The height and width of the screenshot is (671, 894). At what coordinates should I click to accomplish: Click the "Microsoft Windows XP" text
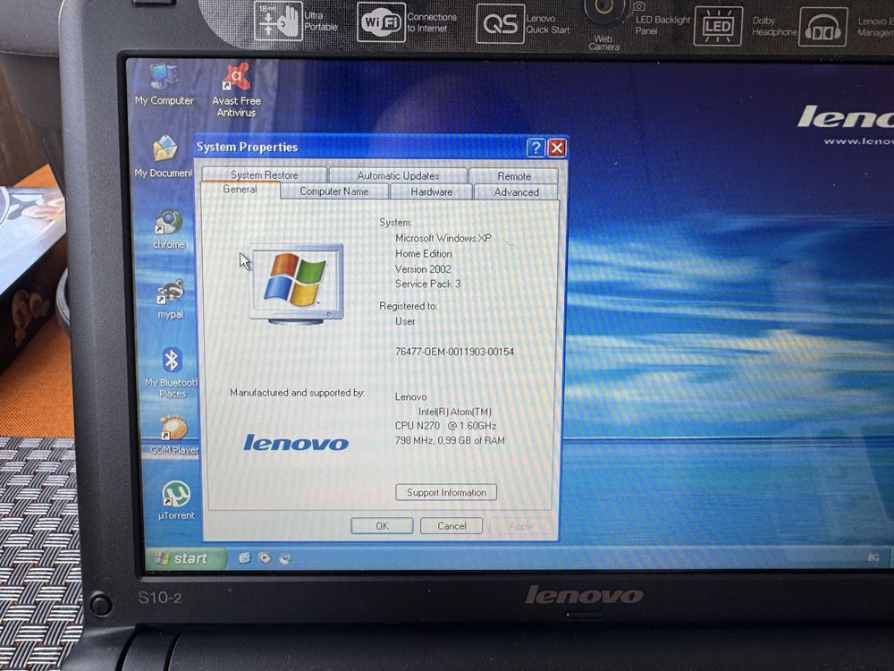pyautogui.click(x=443, y=238)
